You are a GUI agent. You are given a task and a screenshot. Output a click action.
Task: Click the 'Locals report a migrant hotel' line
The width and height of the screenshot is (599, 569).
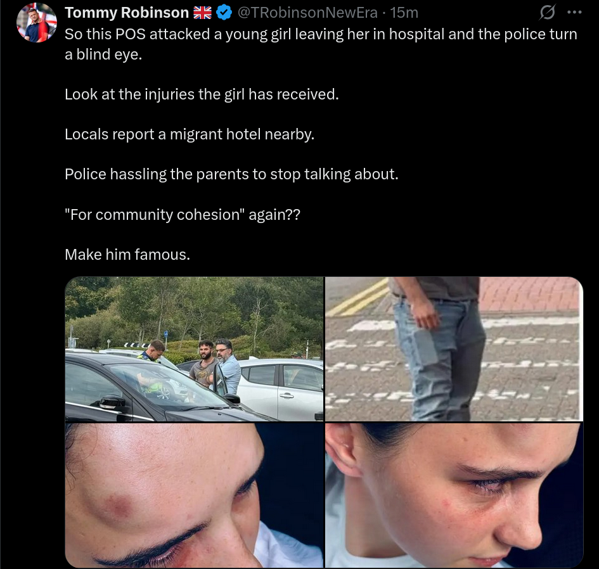tap(190, 134)
